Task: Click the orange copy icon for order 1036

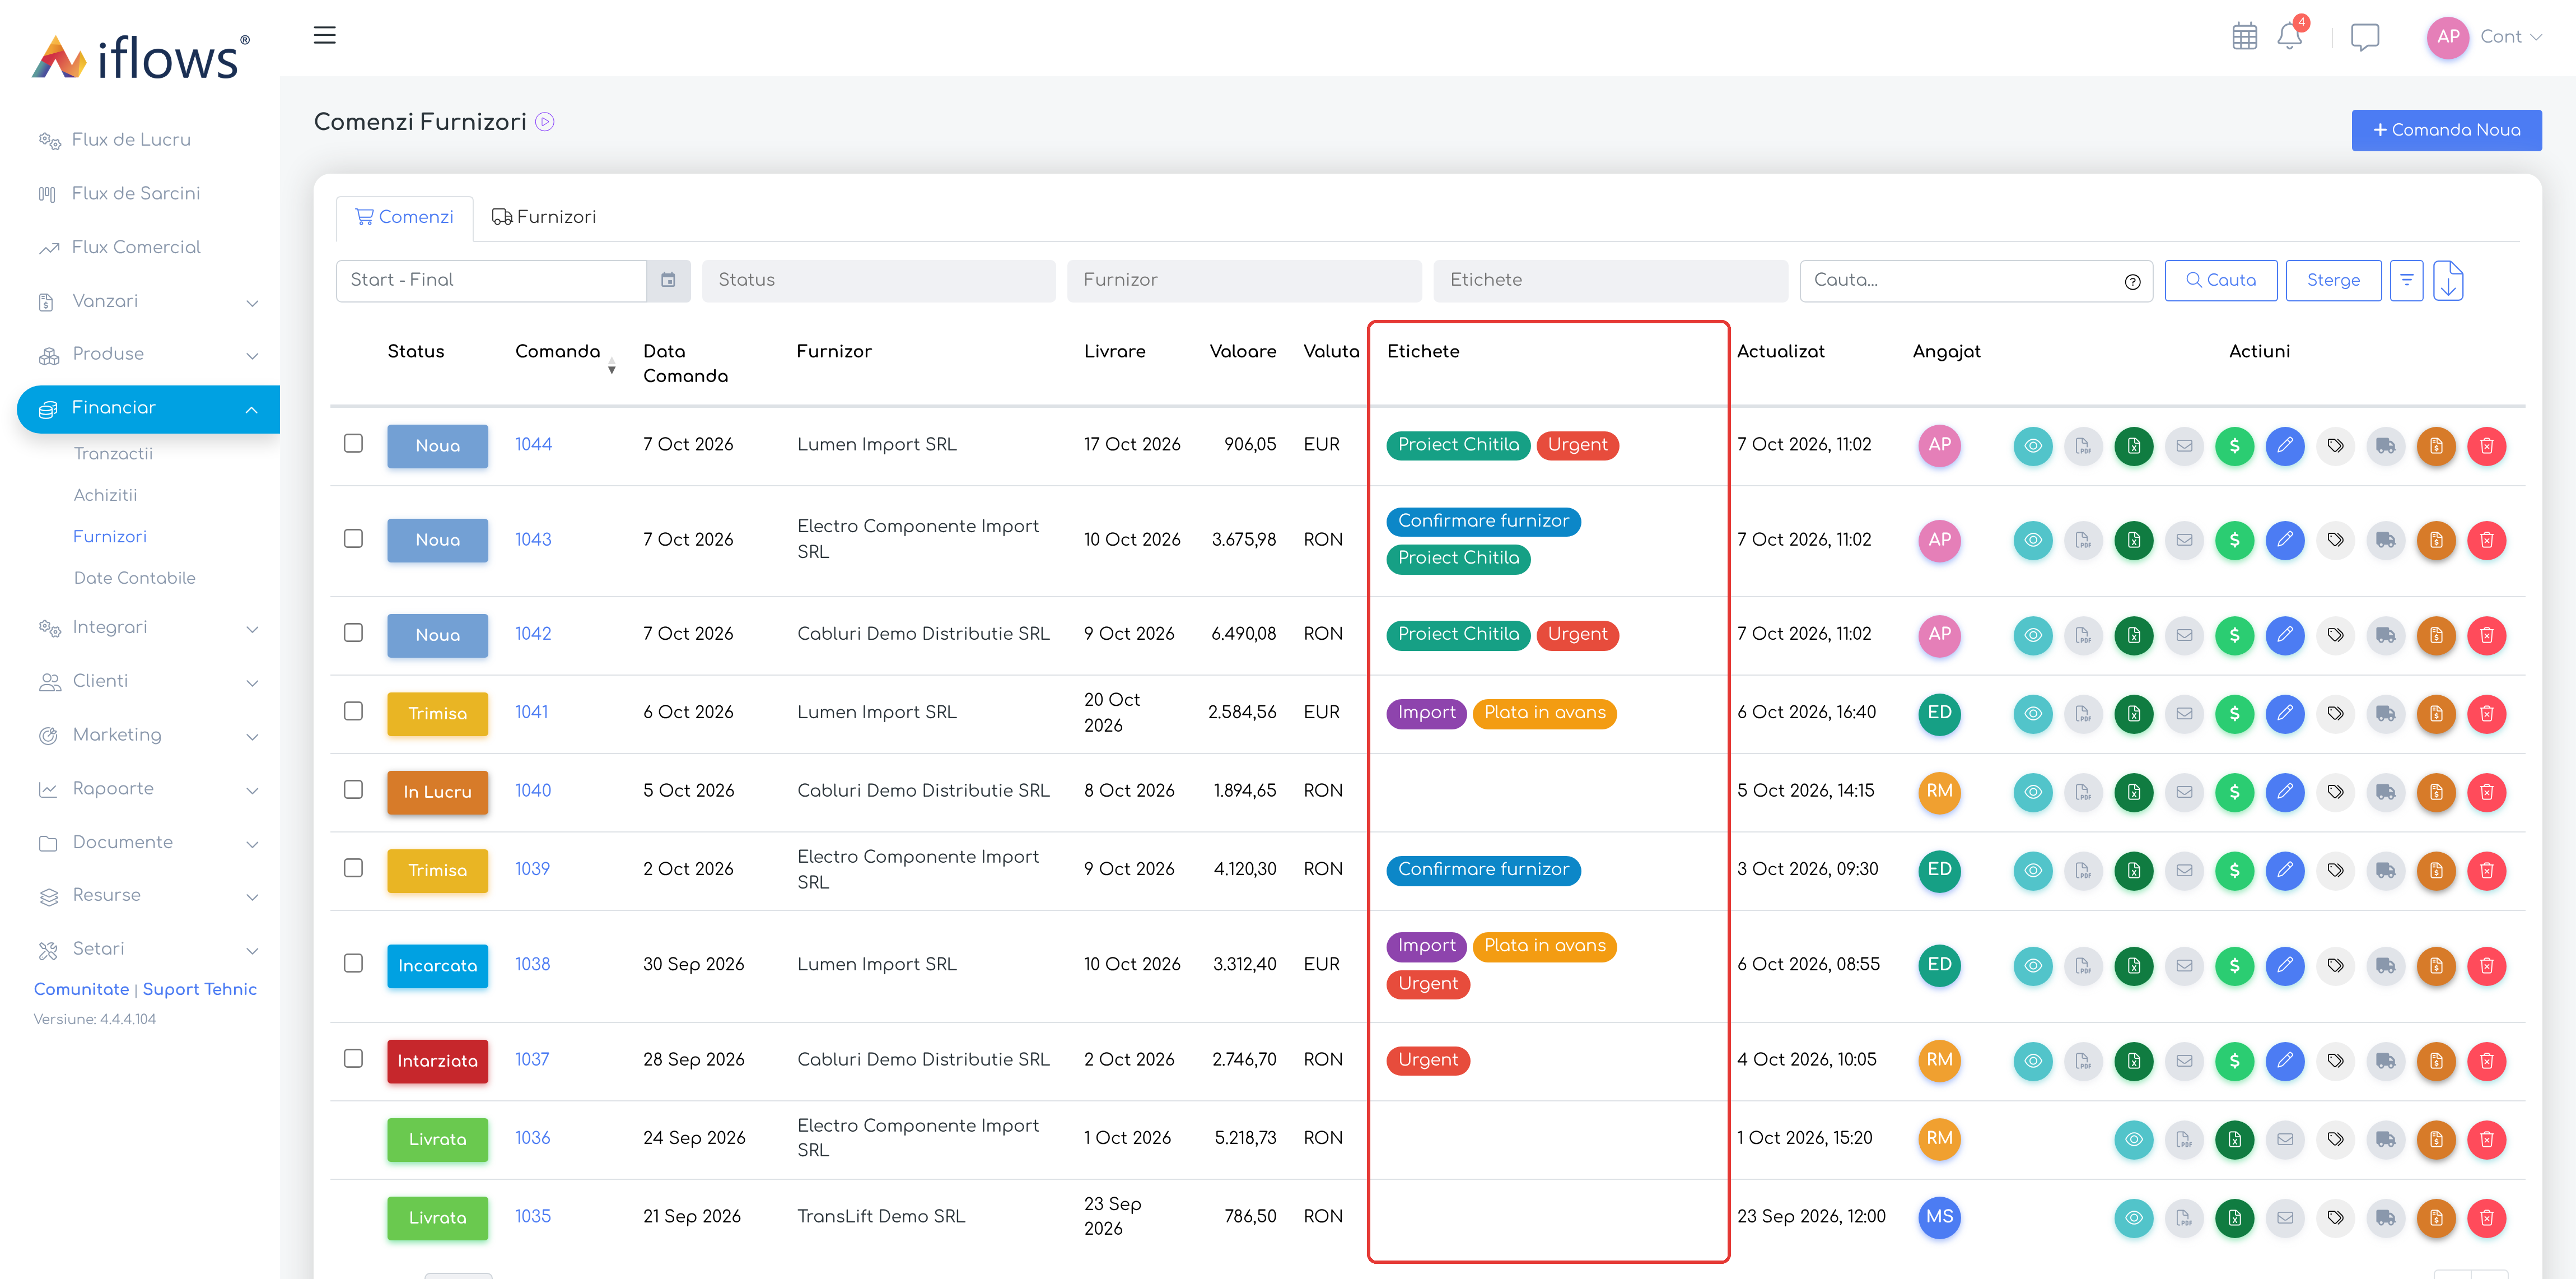Action: pyautogui.click(x=2436, y=1139)
